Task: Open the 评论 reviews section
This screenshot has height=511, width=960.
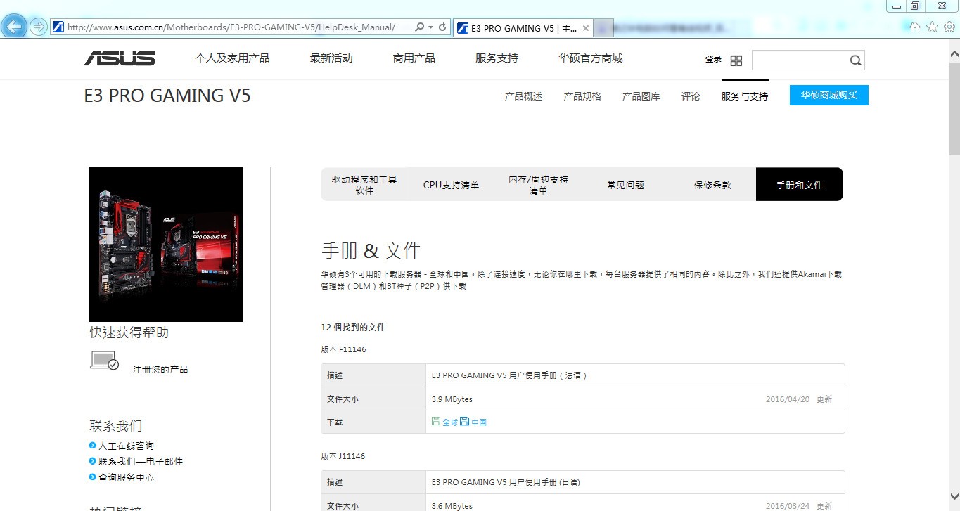Action: (691, 97)
